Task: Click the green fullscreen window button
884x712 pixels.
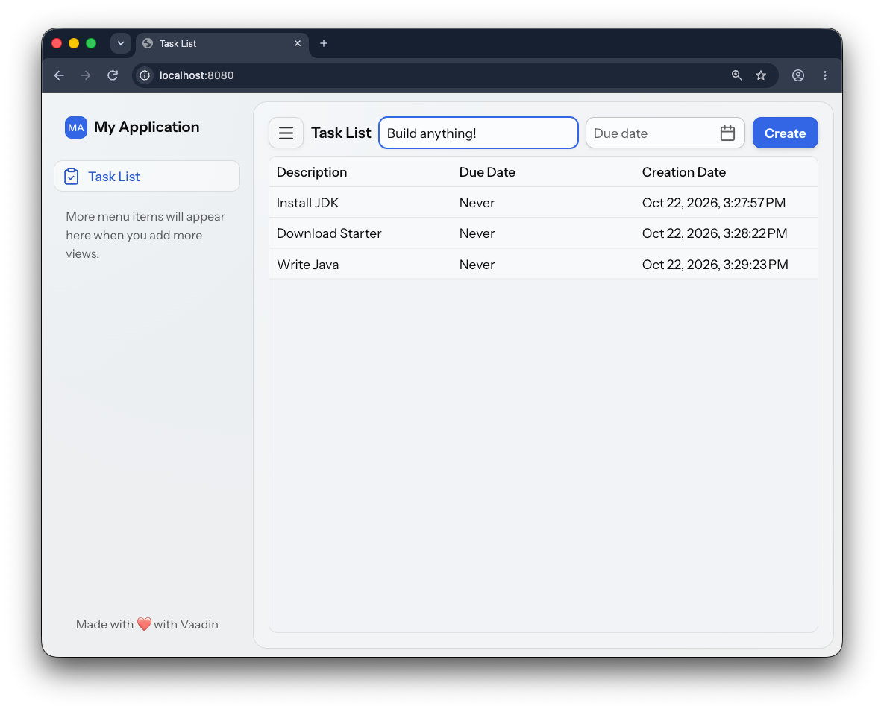Action: [x=91, y=43]
